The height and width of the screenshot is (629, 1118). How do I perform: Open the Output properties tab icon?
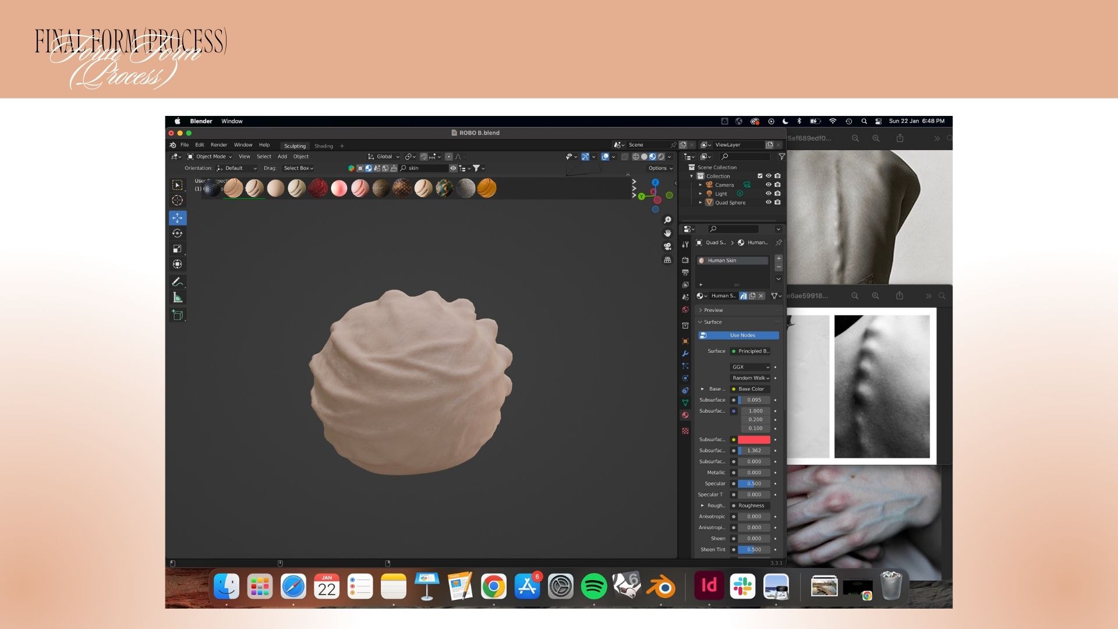click(685, 272)
